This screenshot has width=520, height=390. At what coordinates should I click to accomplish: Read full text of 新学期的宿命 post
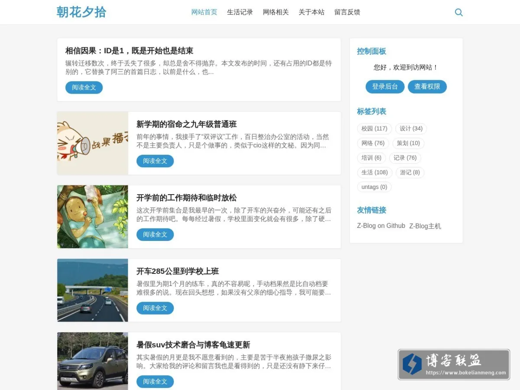pyautogui.click(x=155, y=161)
